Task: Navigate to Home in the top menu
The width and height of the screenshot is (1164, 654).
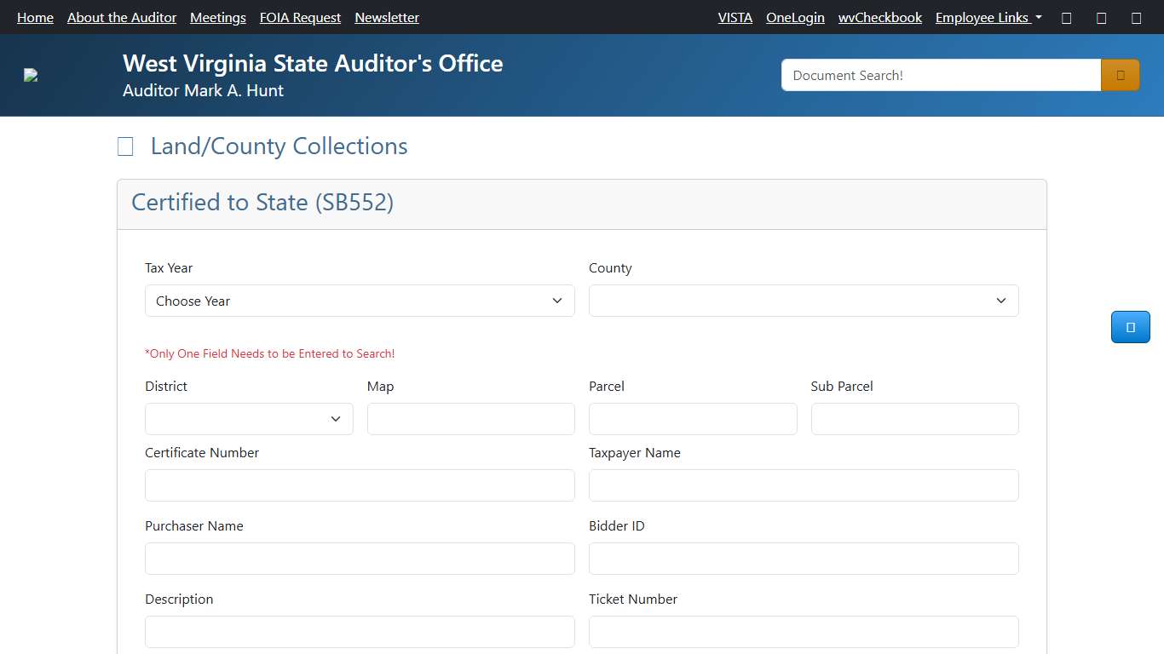Action: [x=35, y=17]
